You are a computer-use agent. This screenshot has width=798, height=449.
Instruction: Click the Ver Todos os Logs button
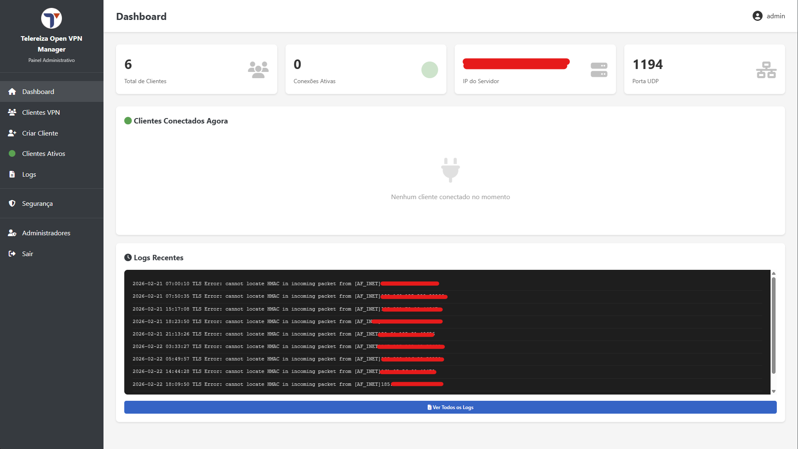[450, 407]
